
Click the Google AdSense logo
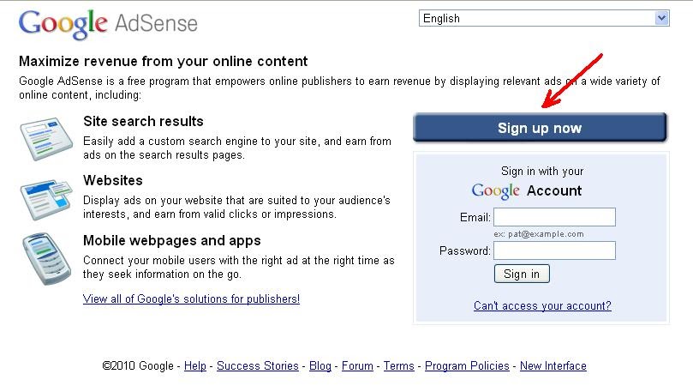tap(108, 24)
